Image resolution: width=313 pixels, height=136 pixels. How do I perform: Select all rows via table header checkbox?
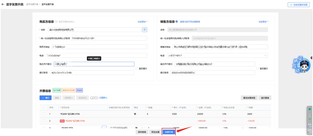pos(44,108)
